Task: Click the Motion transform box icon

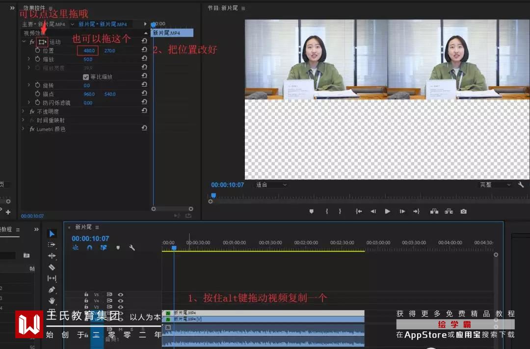Action: point(42,42)
